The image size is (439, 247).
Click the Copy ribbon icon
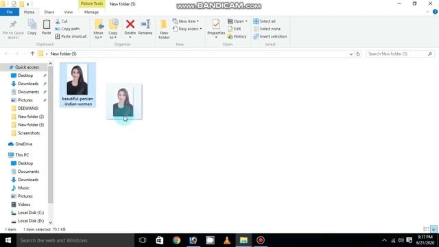coord(32,27)
